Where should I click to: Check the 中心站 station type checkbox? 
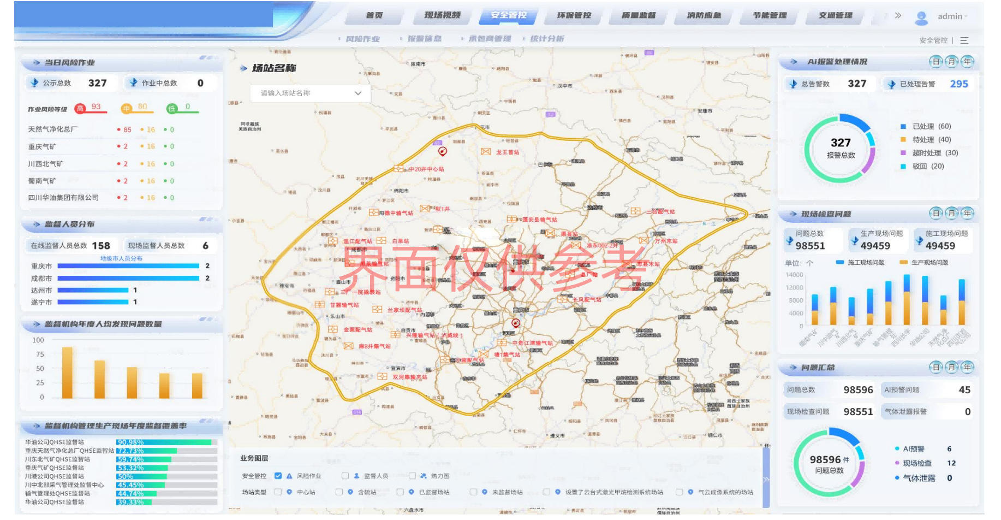278,492
